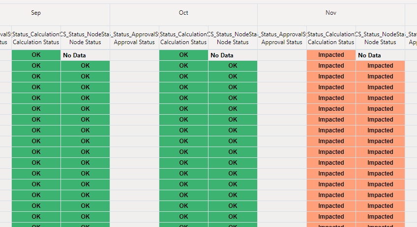Select the Sep month column header

36,13
